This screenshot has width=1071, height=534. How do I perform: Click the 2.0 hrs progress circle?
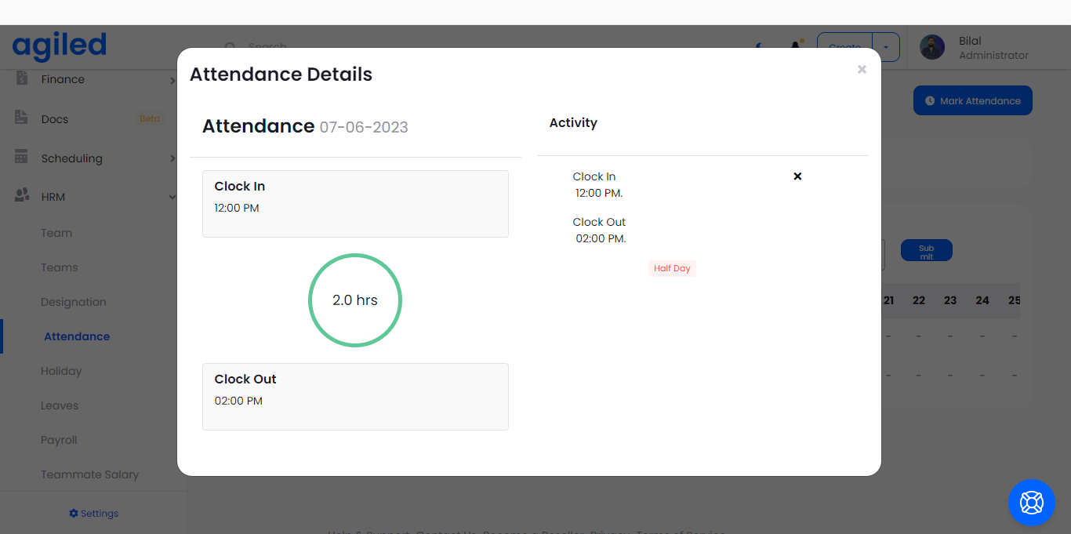(355, 300)
